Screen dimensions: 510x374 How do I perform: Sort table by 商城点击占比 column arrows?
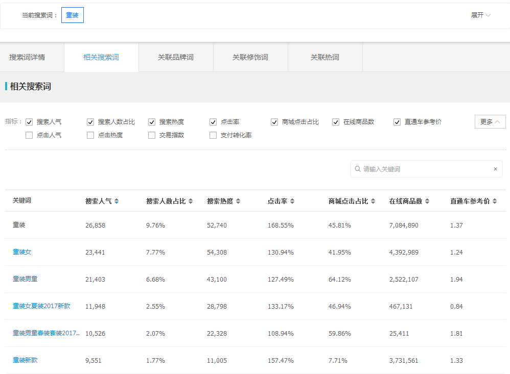(373, 201)
